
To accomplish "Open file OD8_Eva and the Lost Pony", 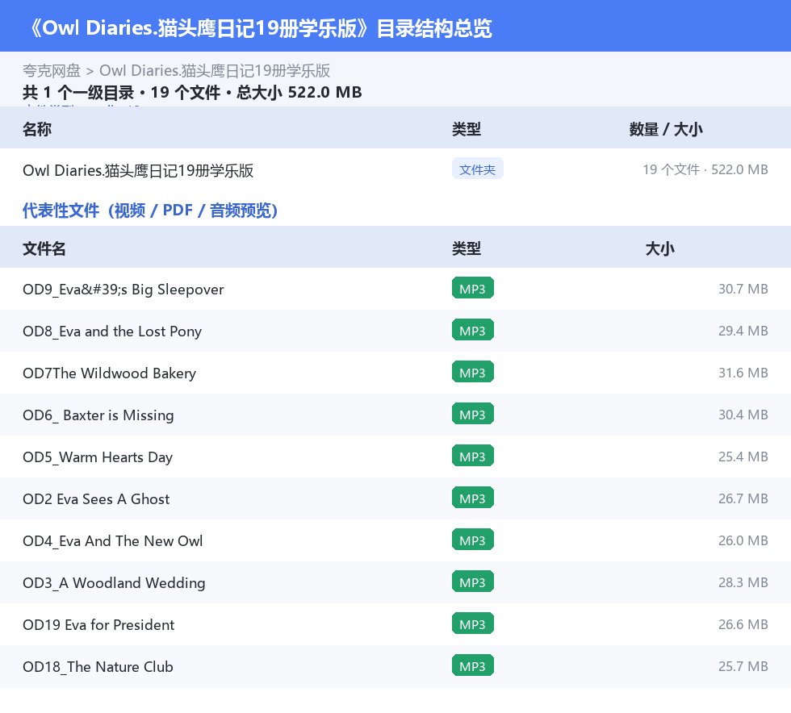I will (112, 331).
